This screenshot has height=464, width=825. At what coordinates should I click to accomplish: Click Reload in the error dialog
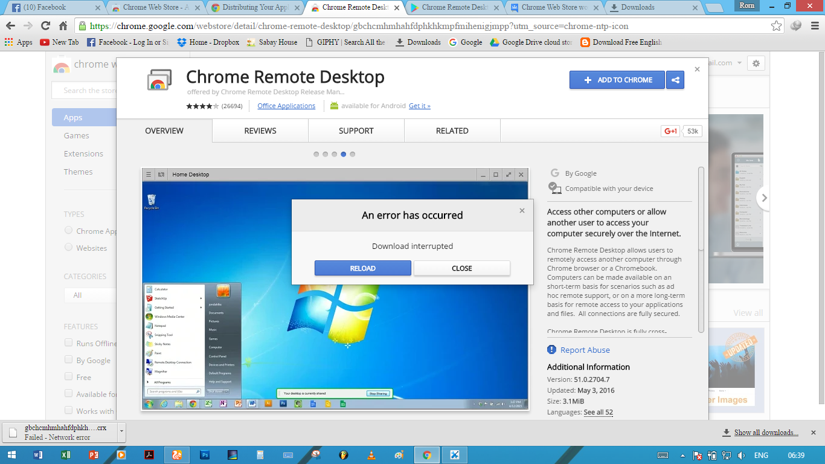[x=363, y=268]
